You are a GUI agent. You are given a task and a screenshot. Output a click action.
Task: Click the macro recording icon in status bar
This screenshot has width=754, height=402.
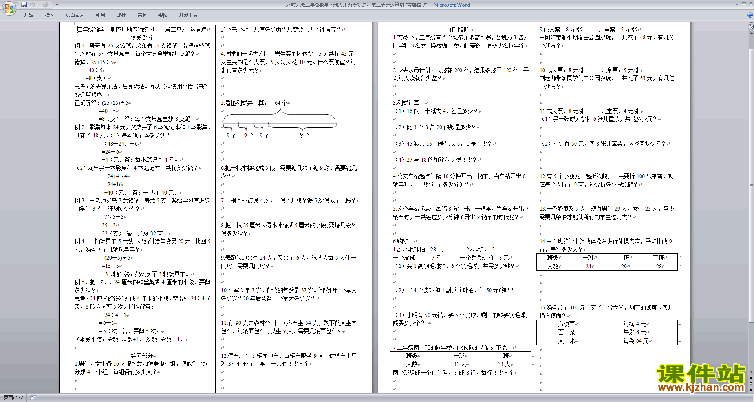33,398
